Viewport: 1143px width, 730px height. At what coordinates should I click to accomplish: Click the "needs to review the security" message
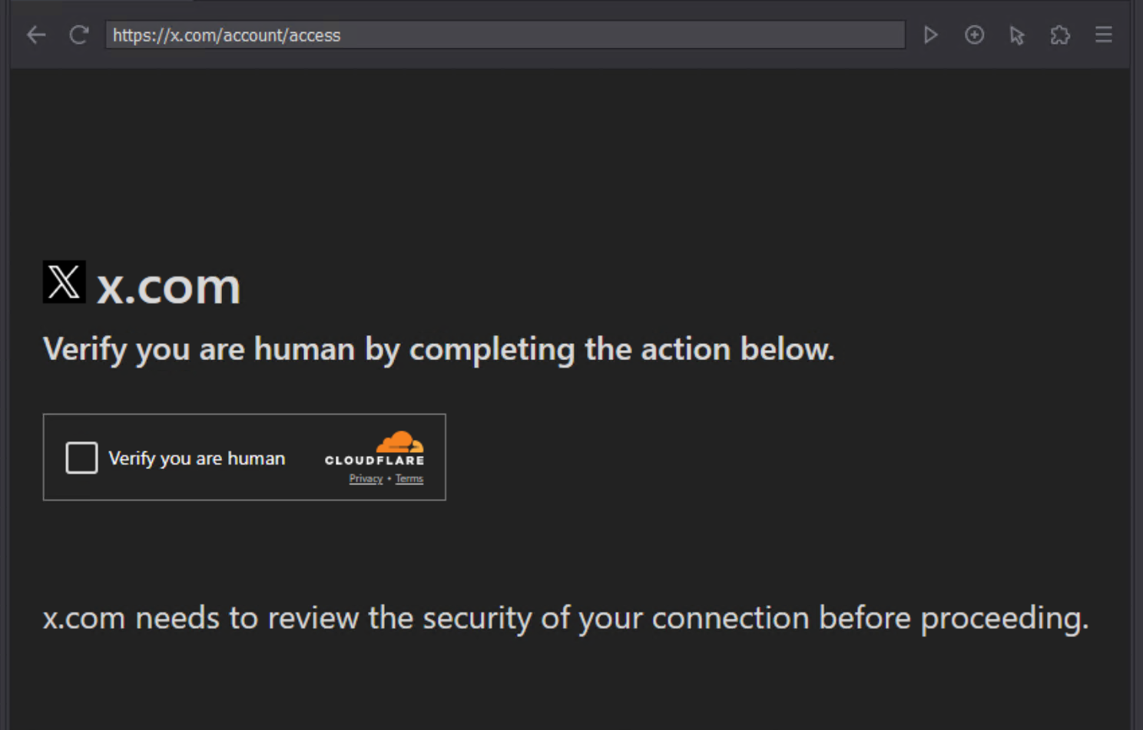[565, 618]
